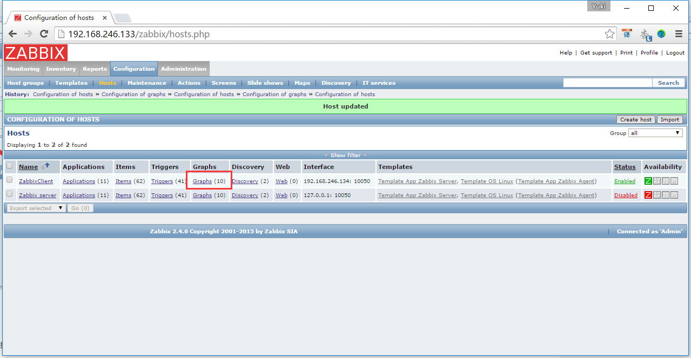Bookmark this page with the star icon

pos(609,34)
